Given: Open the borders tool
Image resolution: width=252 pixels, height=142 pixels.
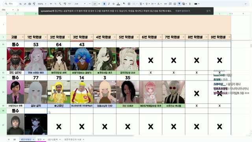Looking at the screenshot, I should click(129, 4).
